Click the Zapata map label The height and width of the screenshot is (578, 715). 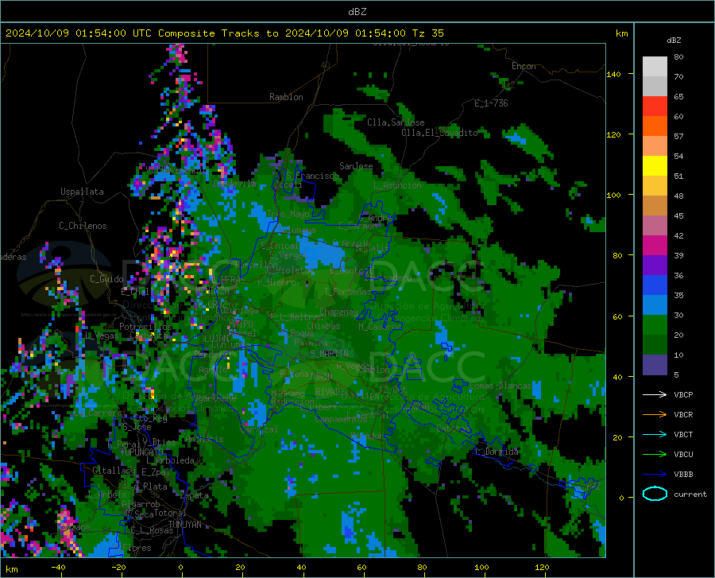click(195, 495)
